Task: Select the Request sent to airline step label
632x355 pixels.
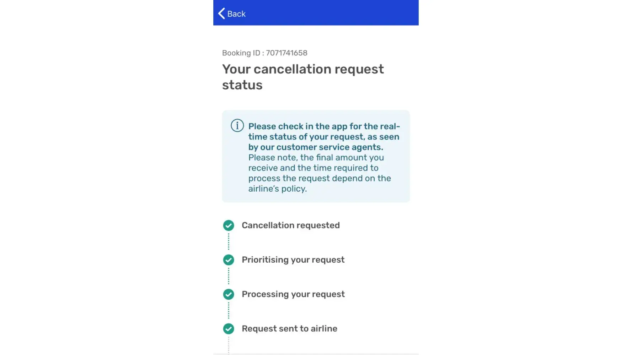Action: (x=289, y=329)
